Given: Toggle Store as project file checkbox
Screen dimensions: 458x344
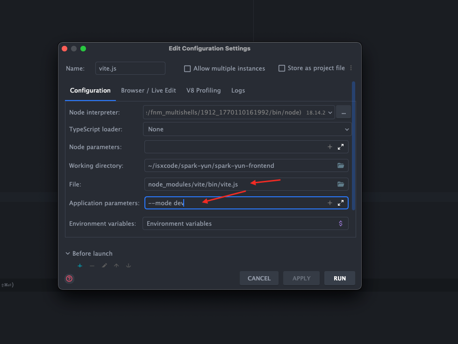Looking at the screenshot, I should pyautogui.click(x=282, y=68).
